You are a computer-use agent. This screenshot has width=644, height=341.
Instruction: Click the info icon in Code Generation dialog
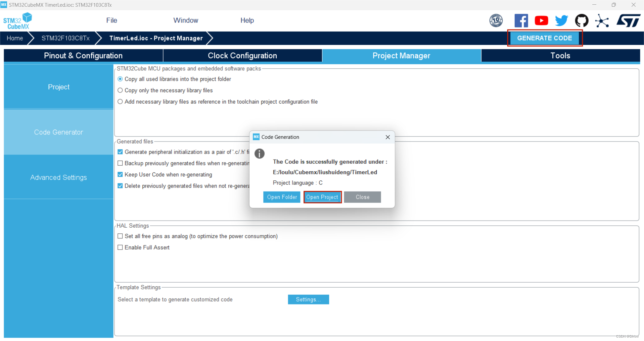pos(260,154)
